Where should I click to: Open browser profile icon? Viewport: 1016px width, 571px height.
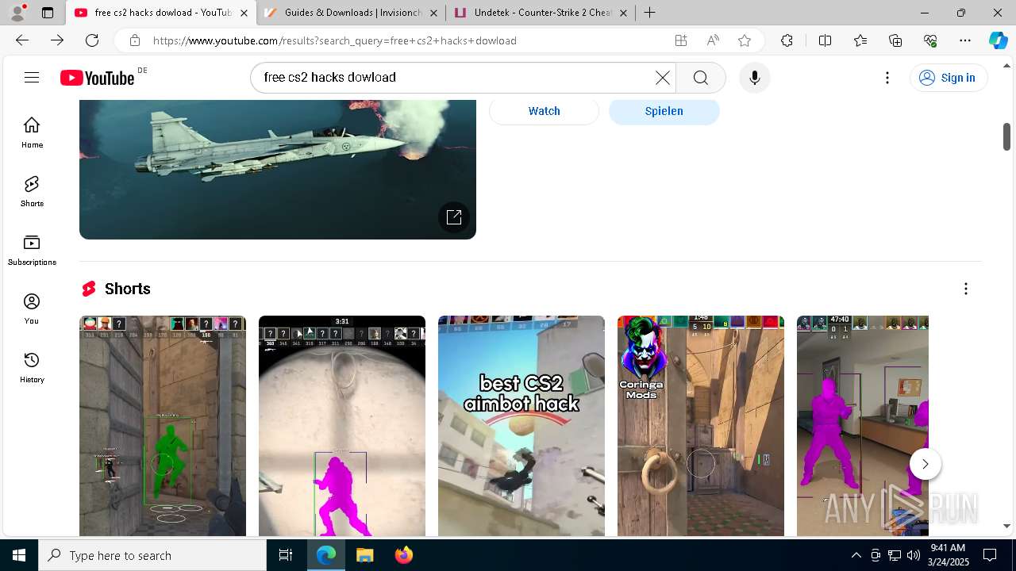pyautogui.click(x=18, y=12)
